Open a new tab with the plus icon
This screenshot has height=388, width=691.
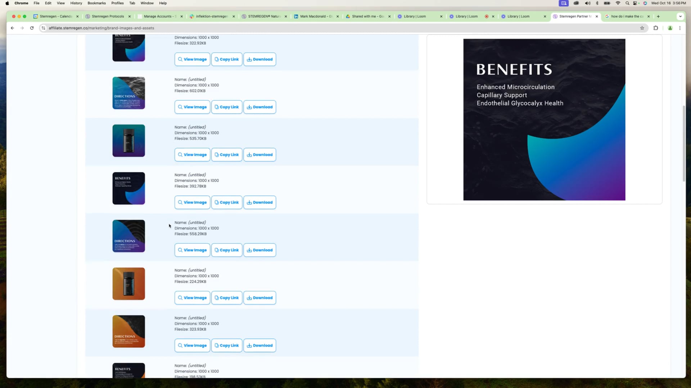pyautogui.click(x=658, y=16)
